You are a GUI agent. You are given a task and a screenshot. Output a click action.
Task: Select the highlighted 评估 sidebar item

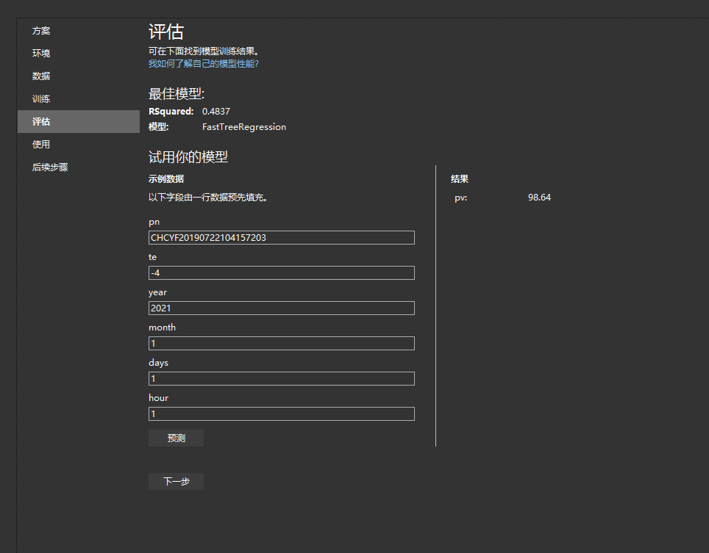coord(40,121)
